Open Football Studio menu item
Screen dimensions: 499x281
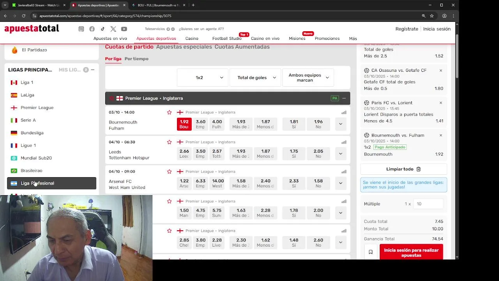point(227,39)
